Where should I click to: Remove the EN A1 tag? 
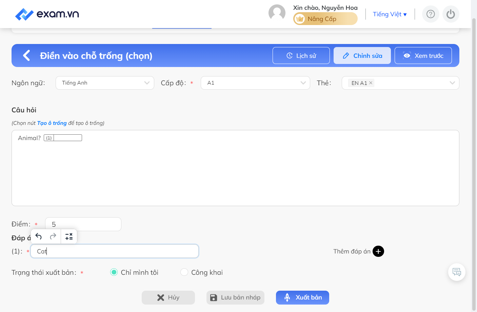click(x=371, y=83)
